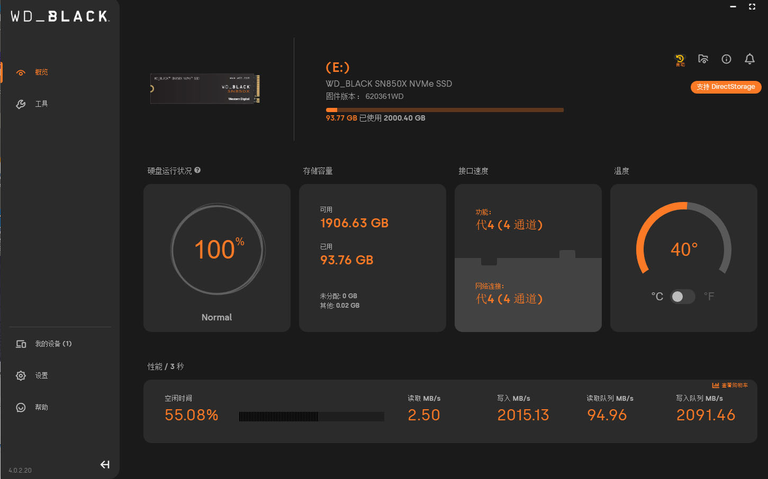The width and height of the screenshot is (768, 479).
Task: Click the help question mark beside 硬盘运行状况
Action: click(x=197, y=170)
